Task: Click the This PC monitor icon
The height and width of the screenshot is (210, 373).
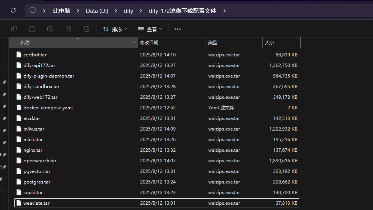Action: click(32, 11)
